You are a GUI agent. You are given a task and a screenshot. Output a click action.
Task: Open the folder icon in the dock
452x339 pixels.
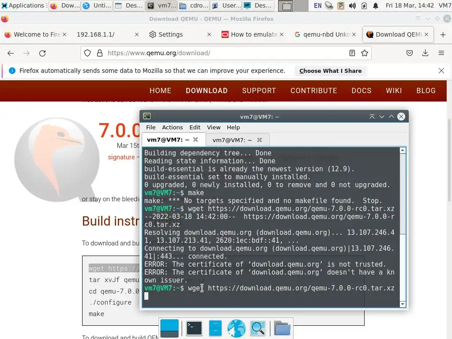pos(282,328)
